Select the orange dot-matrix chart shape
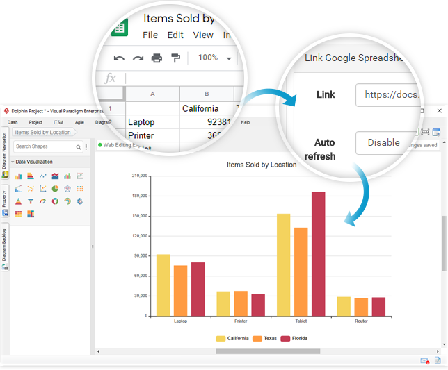Image resolution: width=448 pixels, height=370 pixels. pos(80,189)
